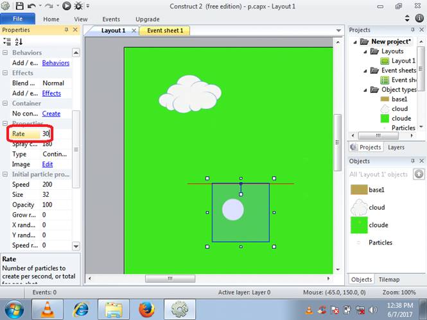Click the layout horizontal scrollbar thumb

[170, 279]
